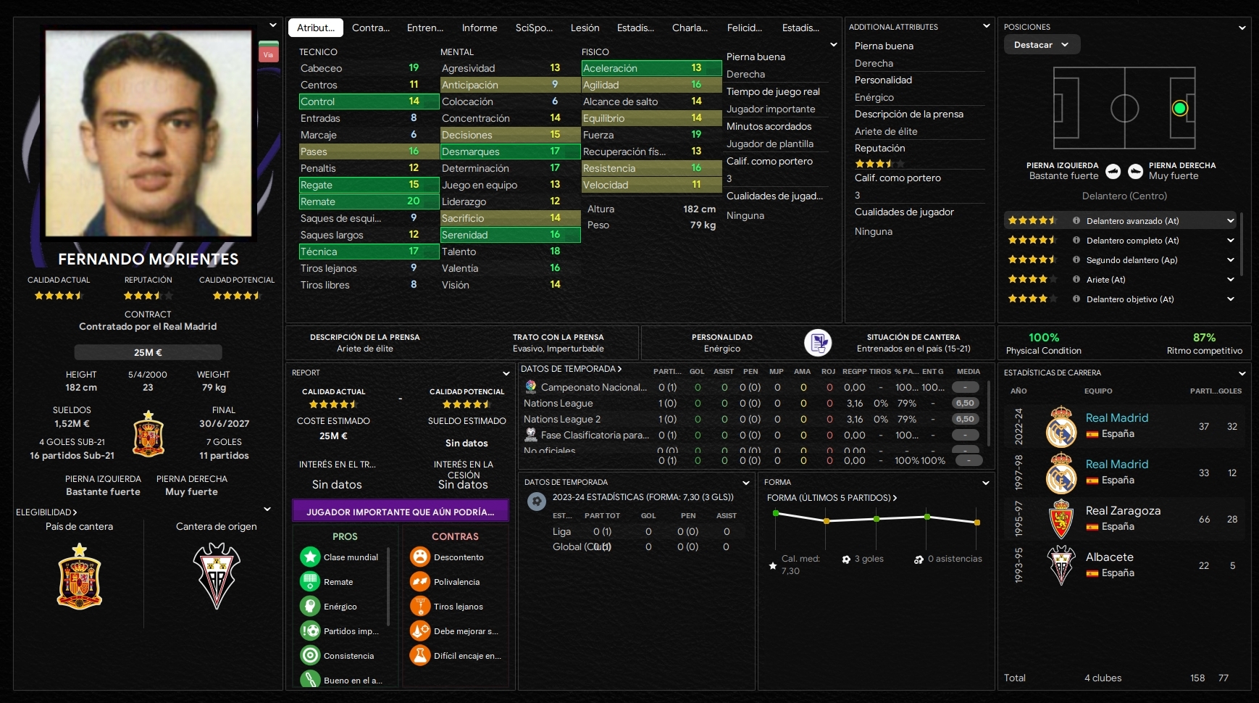The width and height of the screenshot is (1259, 703).
Task: Open the SciSpo... tab
Action: (x=534, y=28)
